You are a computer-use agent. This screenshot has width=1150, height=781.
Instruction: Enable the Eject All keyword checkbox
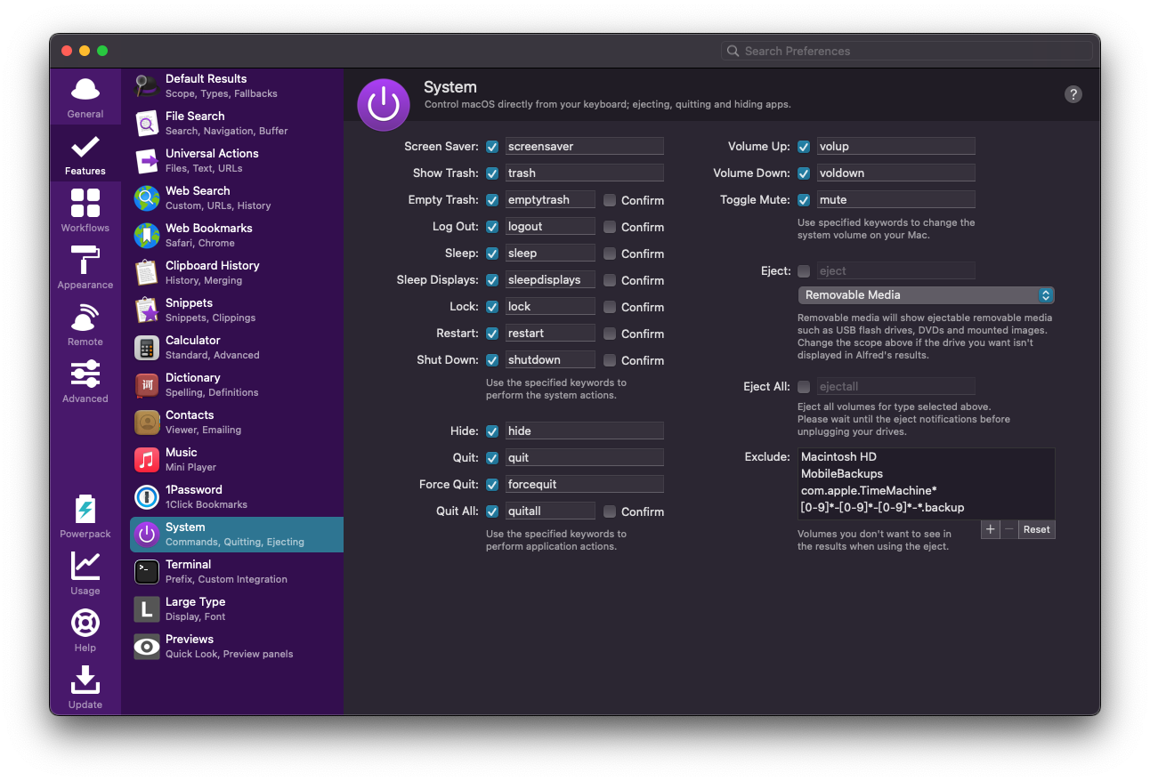(x=804, y=387)
